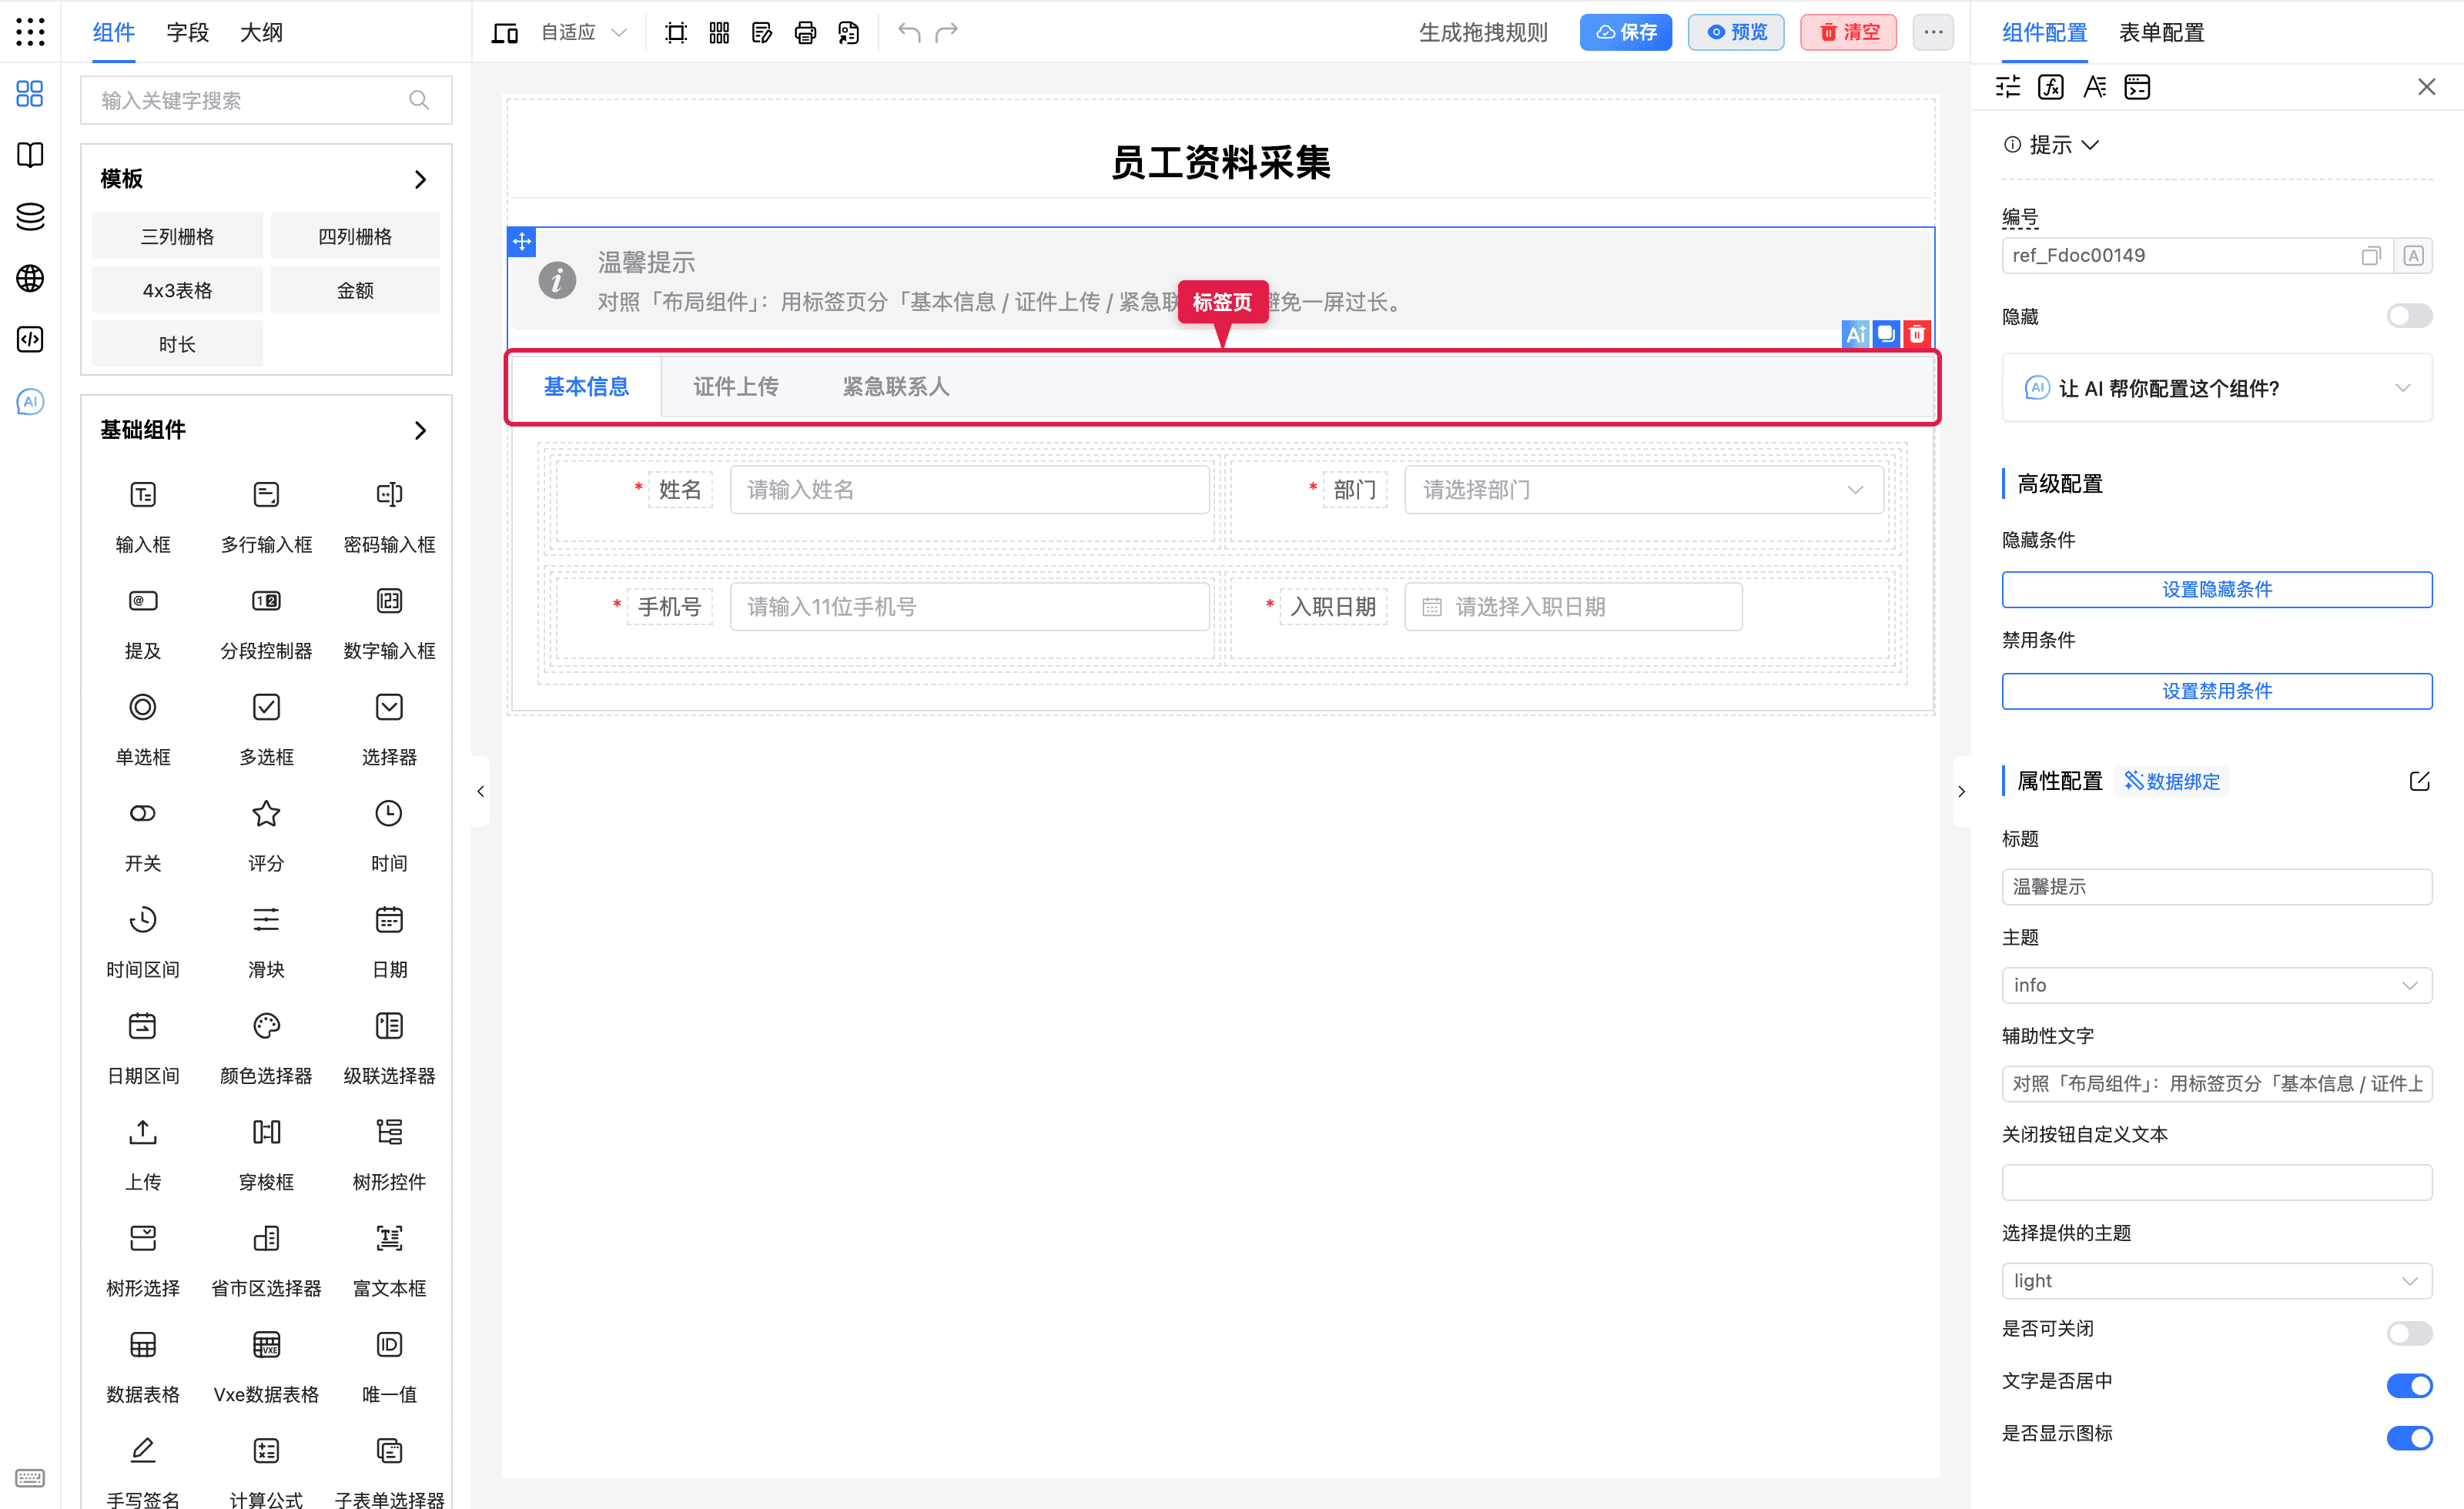Open the database stack sidebar icon

tap(30, 216)
